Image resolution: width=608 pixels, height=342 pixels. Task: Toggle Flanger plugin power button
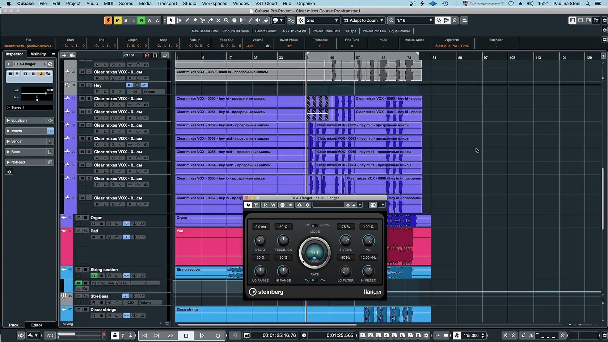point(248,205)
